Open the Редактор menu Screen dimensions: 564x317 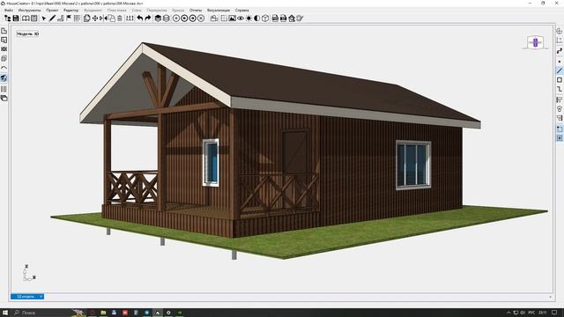coord(70,10)
